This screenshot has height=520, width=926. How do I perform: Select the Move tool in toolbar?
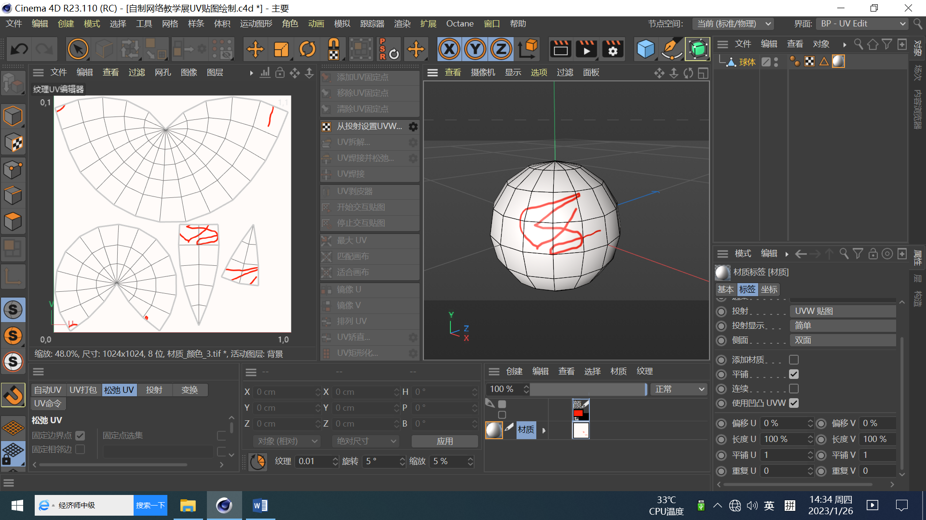pyautogui.click(x=255, y=49)
